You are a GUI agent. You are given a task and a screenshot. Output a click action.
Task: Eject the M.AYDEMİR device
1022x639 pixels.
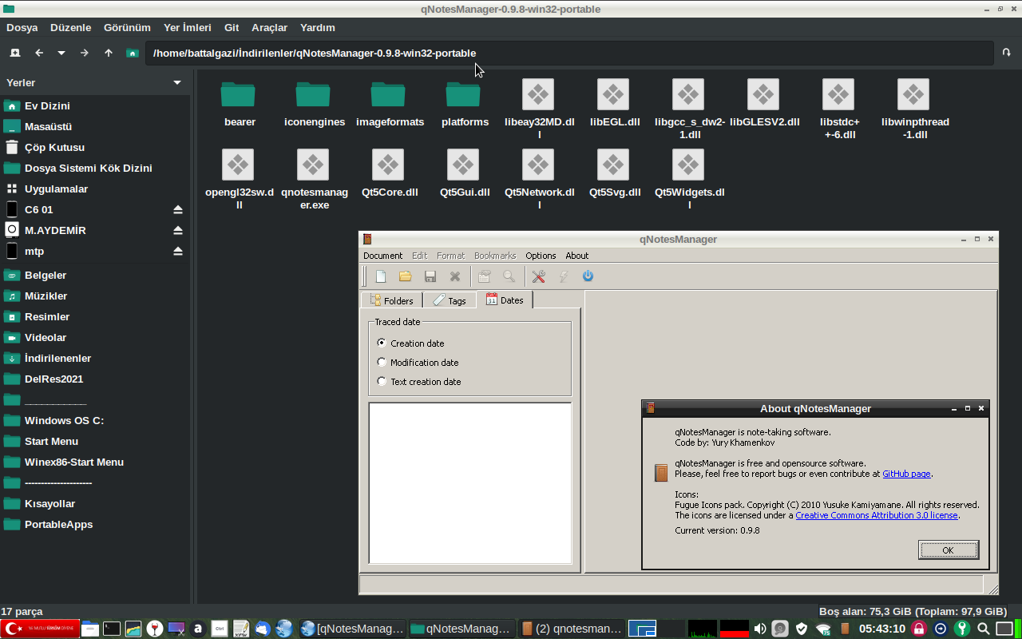(178, 230)
